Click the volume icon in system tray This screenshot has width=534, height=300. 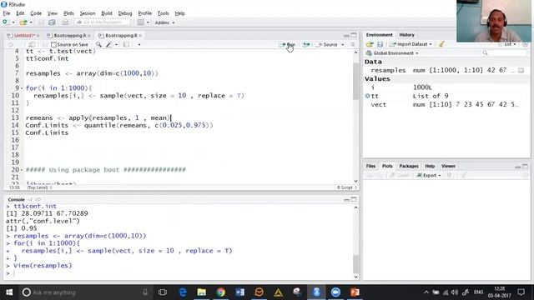[455, 292]
